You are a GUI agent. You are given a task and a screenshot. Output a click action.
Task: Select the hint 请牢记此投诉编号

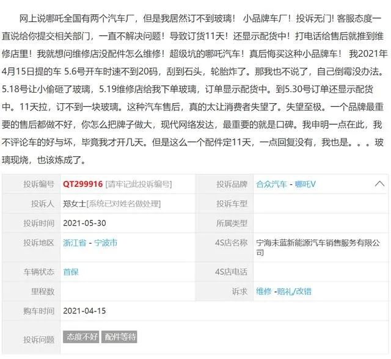(x=139, y=184)
